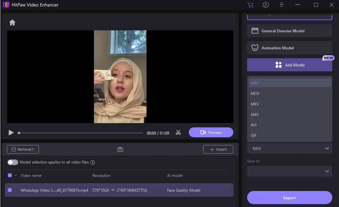Image resolution: width=339 pixels, height=207 pixels.
Task: Click the Import button
Action: click(218, 149)
